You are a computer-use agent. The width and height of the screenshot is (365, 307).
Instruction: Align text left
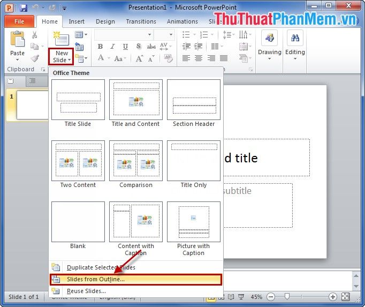(x=186, y=58)
